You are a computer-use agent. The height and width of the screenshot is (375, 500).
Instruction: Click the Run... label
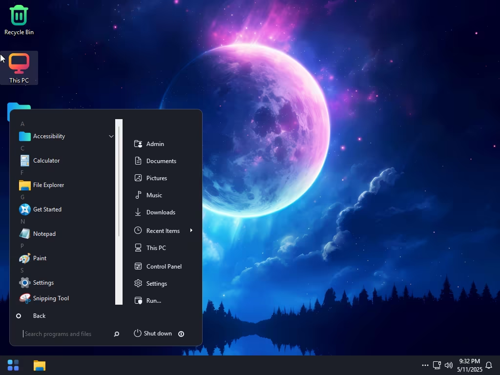pyautogui.click(x=153, y=301)
